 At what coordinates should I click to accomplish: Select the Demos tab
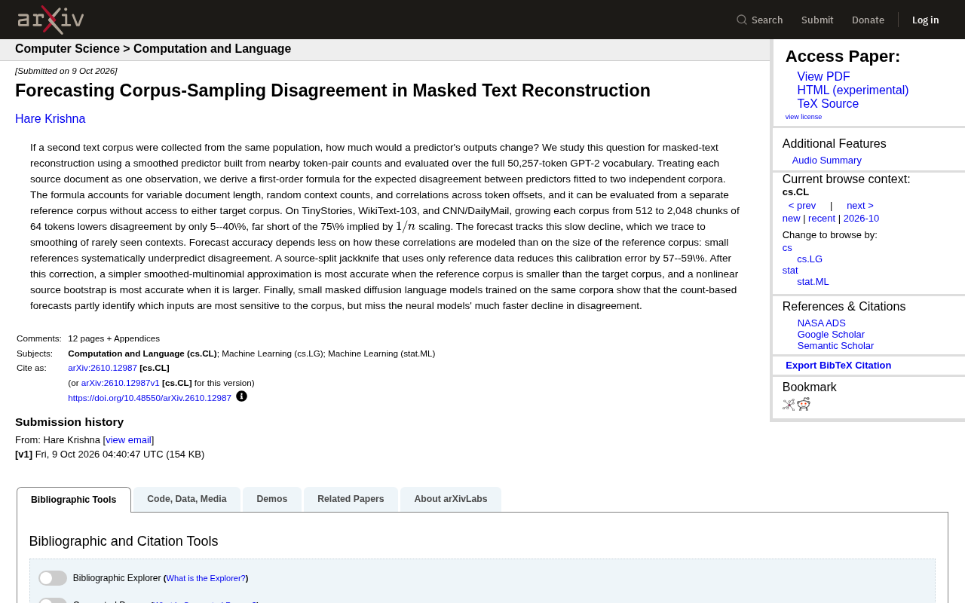[272, 499]
